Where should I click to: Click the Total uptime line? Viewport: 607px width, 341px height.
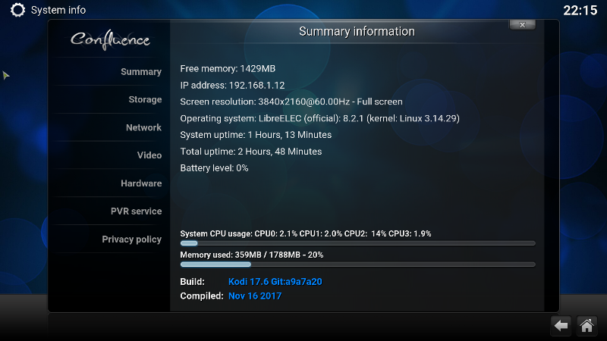[251, 152]
